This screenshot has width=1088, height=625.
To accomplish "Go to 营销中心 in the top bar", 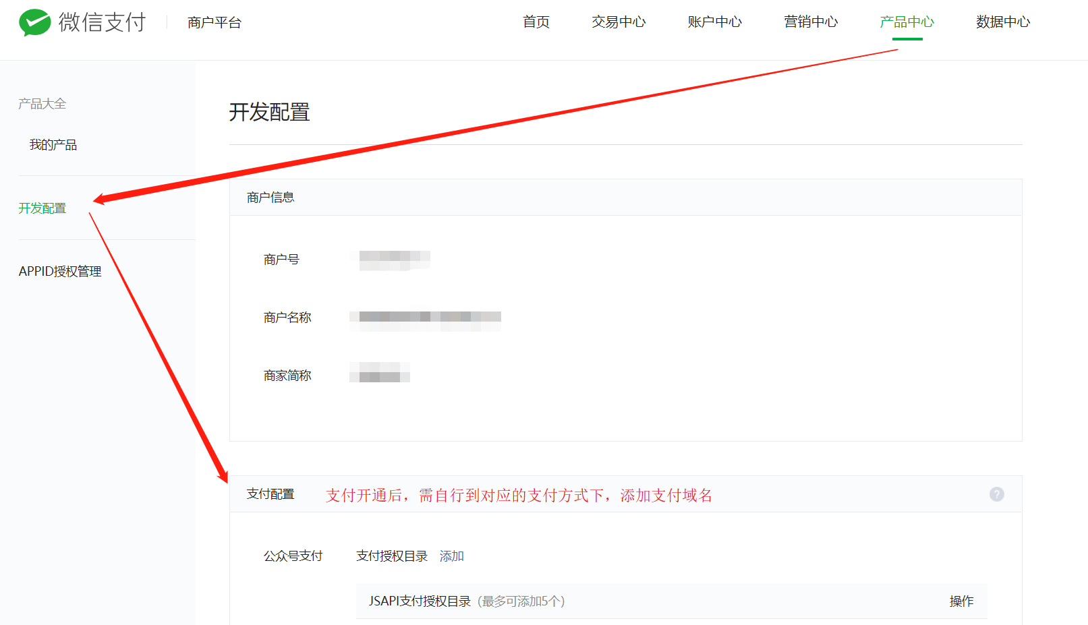I will (x=811, y=22).
